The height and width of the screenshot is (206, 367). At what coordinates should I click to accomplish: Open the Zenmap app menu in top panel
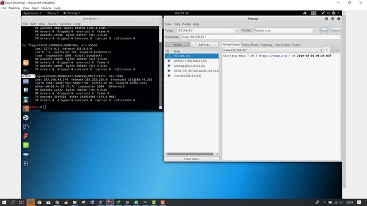pos(72,13)
